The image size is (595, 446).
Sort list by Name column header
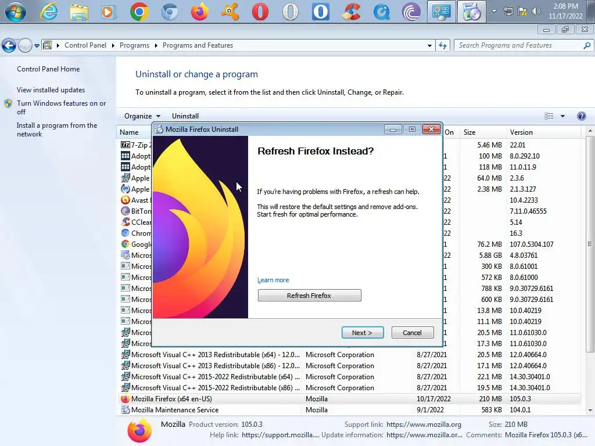pyautogui.click(x=134, y=132)
